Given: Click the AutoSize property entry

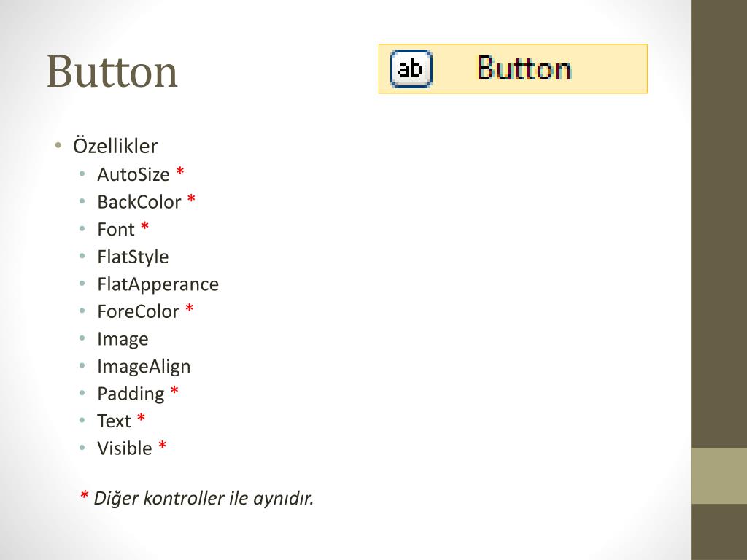Looking at the screenshot, I should coord(133,174).
